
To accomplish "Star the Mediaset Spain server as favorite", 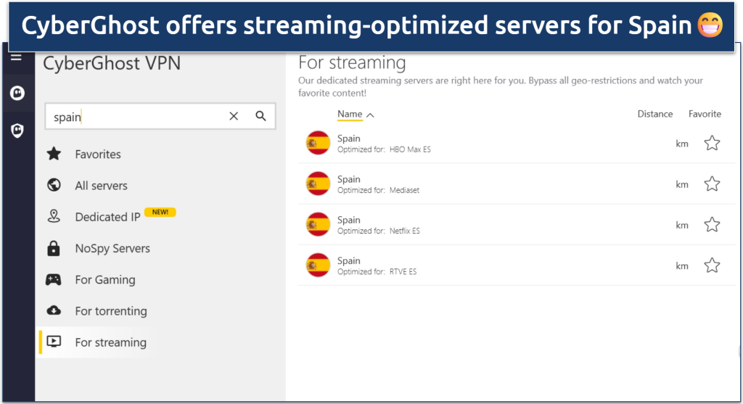I will 712,184.
